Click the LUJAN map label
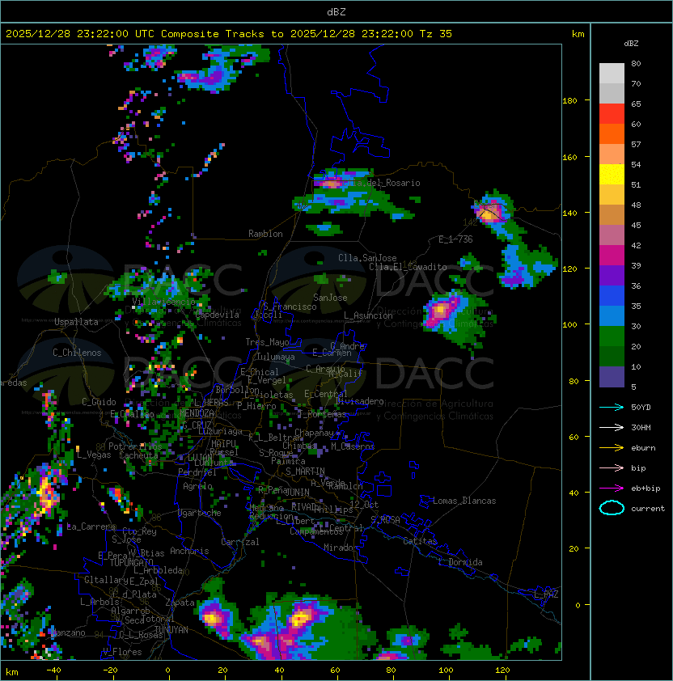The width and height of the screenshot is (673, 681). click(x=201, y=457)
